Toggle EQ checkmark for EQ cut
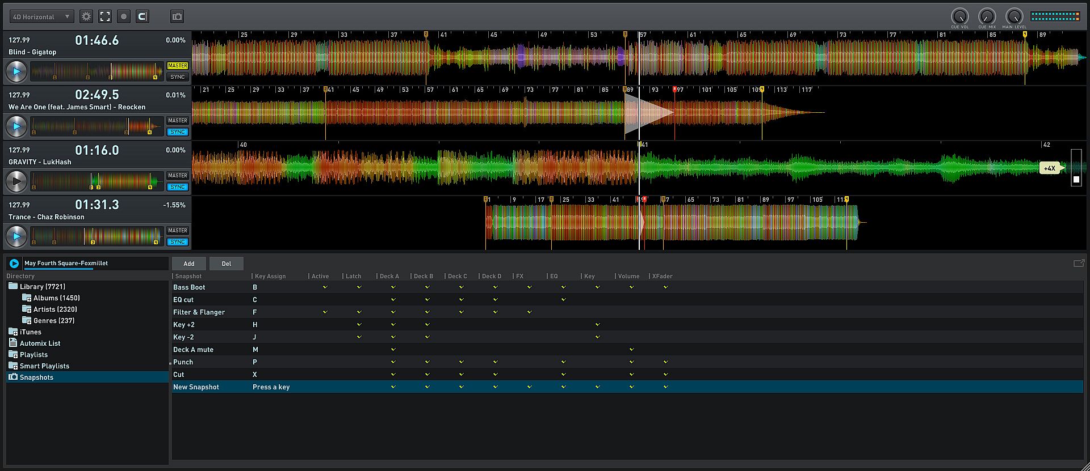Image resolution: width=1090 pixels, height=471 pixels. coord(564,300)
